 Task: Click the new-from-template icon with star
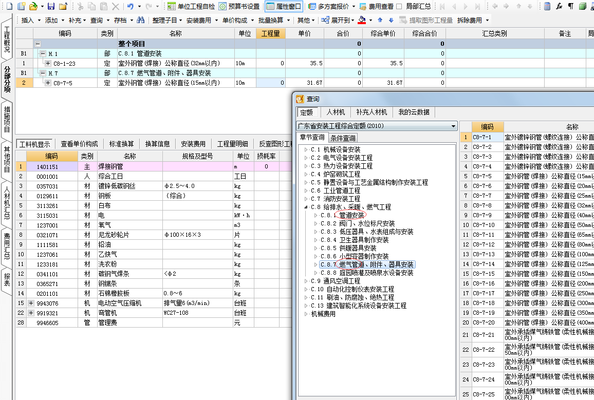[x=21, y=6]
